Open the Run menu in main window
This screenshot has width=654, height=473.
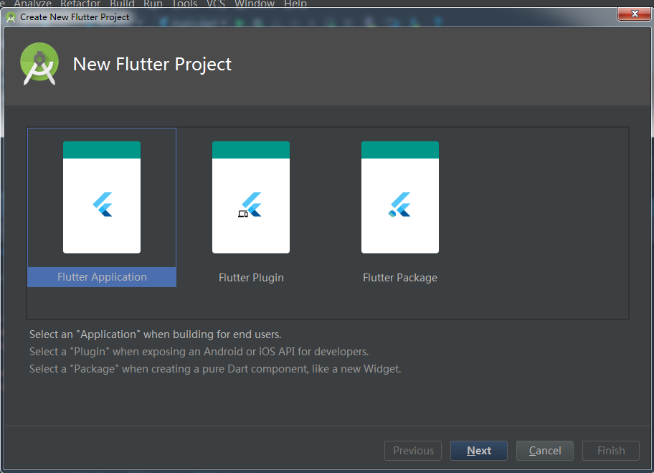point(153,4)
